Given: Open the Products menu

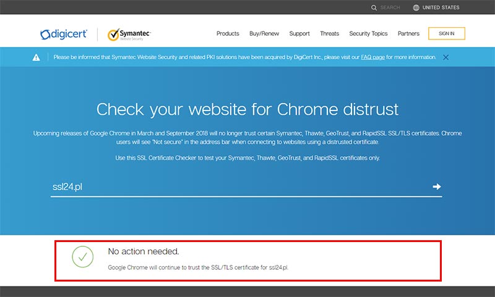Looking at the screenshot, I should point(228,33).
